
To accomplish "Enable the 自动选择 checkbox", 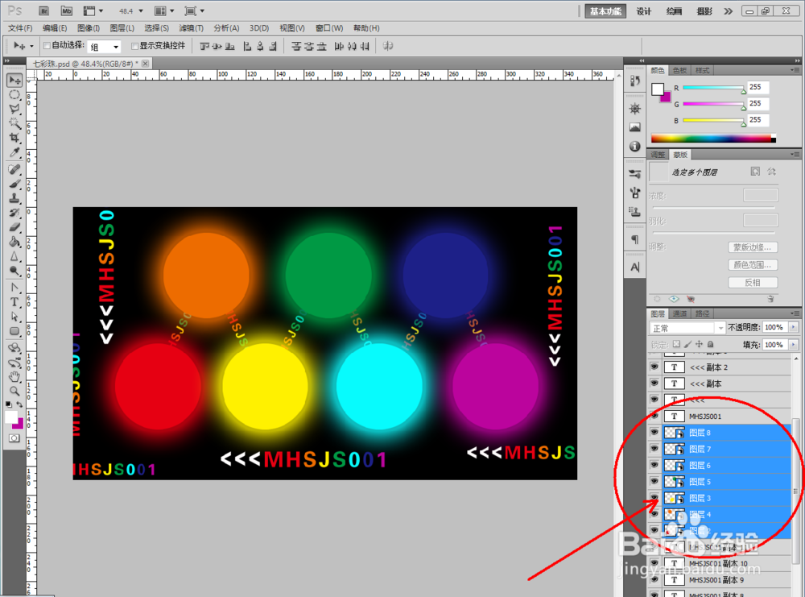I will [x=47, y=46].
